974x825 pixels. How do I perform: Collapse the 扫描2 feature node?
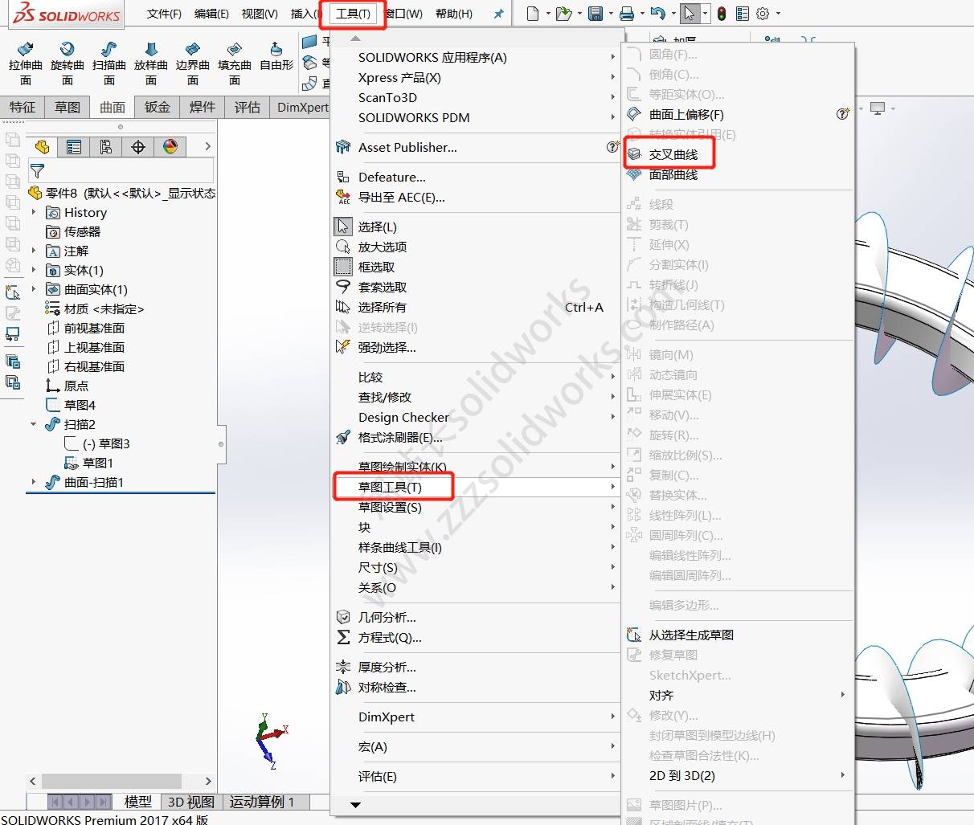click(34, 424)
